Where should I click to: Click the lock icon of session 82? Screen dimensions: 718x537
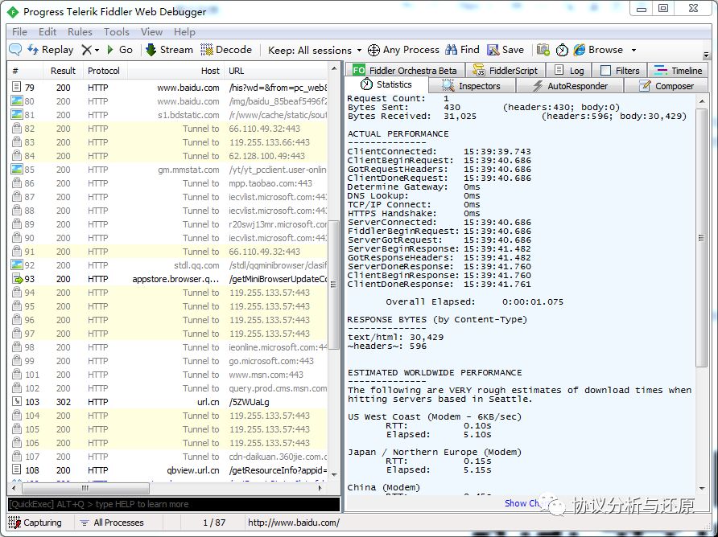(17, 129)
